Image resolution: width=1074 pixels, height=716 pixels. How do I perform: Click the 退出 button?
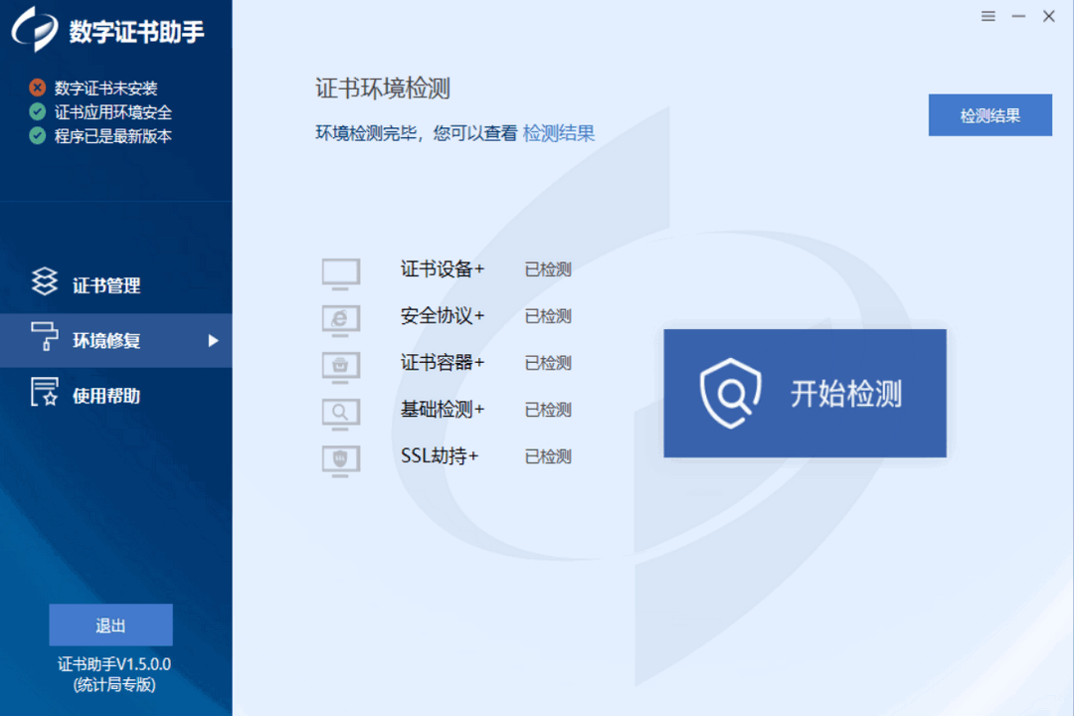coord(111,625)
